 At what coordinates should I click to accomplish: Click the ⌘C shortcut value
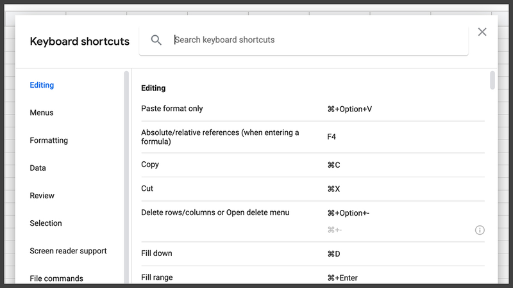[333, 165]
